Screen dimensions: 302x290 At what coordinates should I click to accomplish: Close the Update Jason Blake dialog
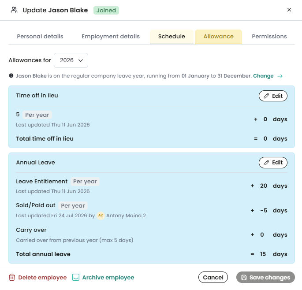[289, 10]
